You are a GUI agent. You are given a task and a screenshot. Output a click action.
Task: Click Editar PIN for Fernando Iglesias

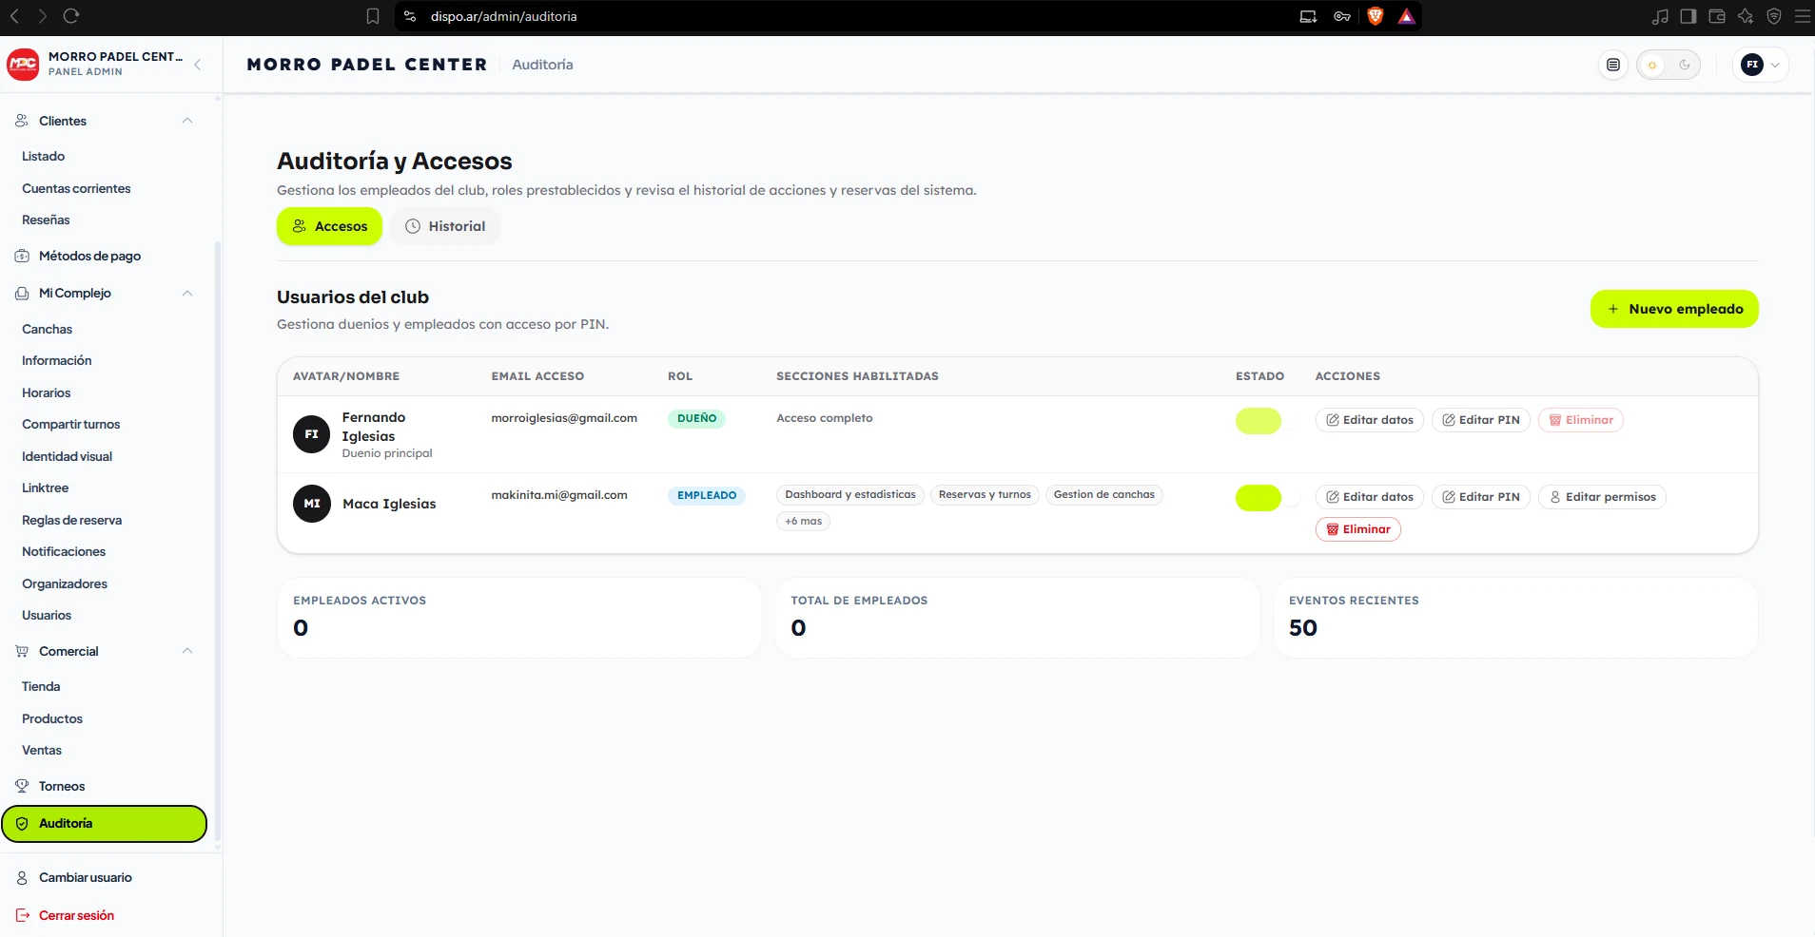tap(1480, 420)
